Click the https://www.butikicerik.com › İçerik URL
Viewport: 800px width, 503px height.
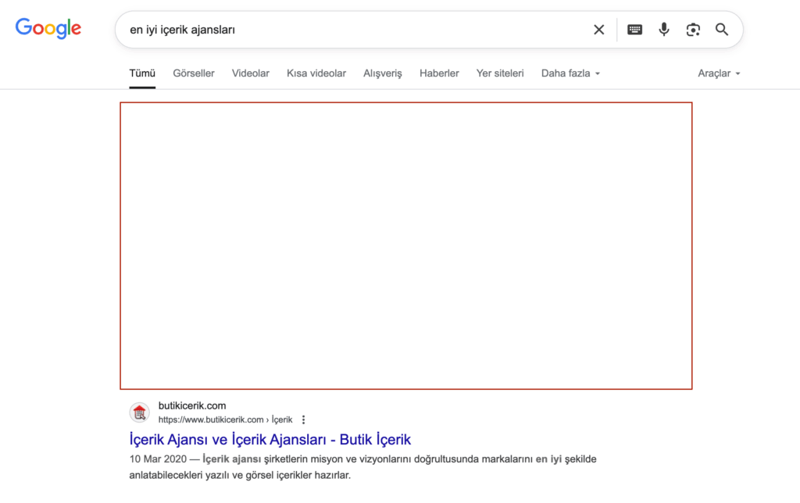(225, 419)
